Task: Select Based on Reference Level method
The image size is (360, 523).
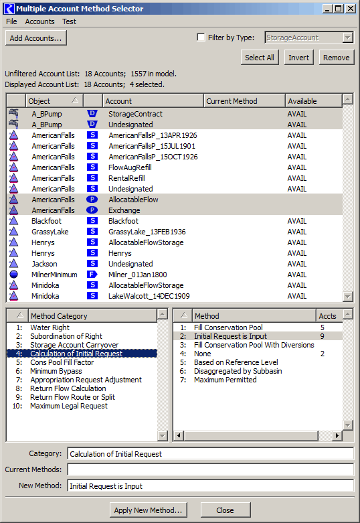Action: (x=236, y=362)
